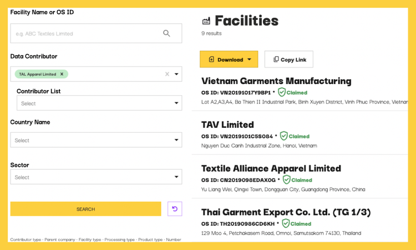Open the Country Name dropdown
Screen dimensions: 416x250
click(x=96, y=140)
